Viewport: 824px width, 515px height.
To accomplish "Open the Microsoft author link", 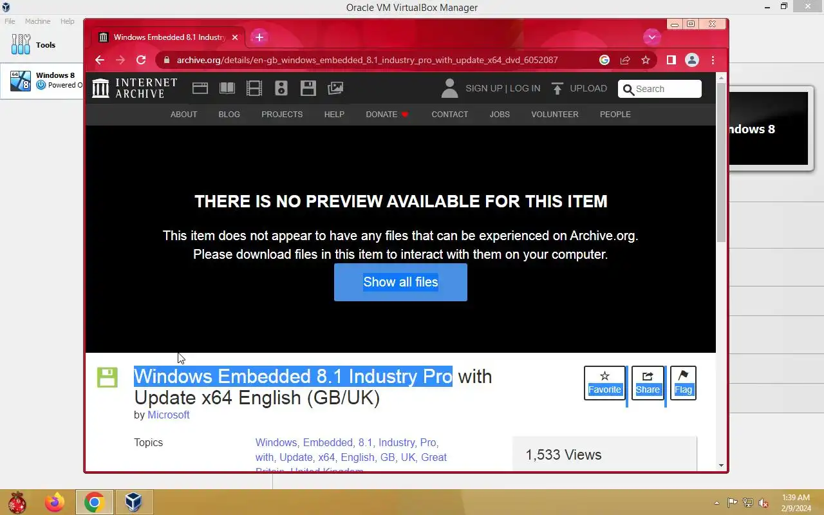I will pos(169,415).
